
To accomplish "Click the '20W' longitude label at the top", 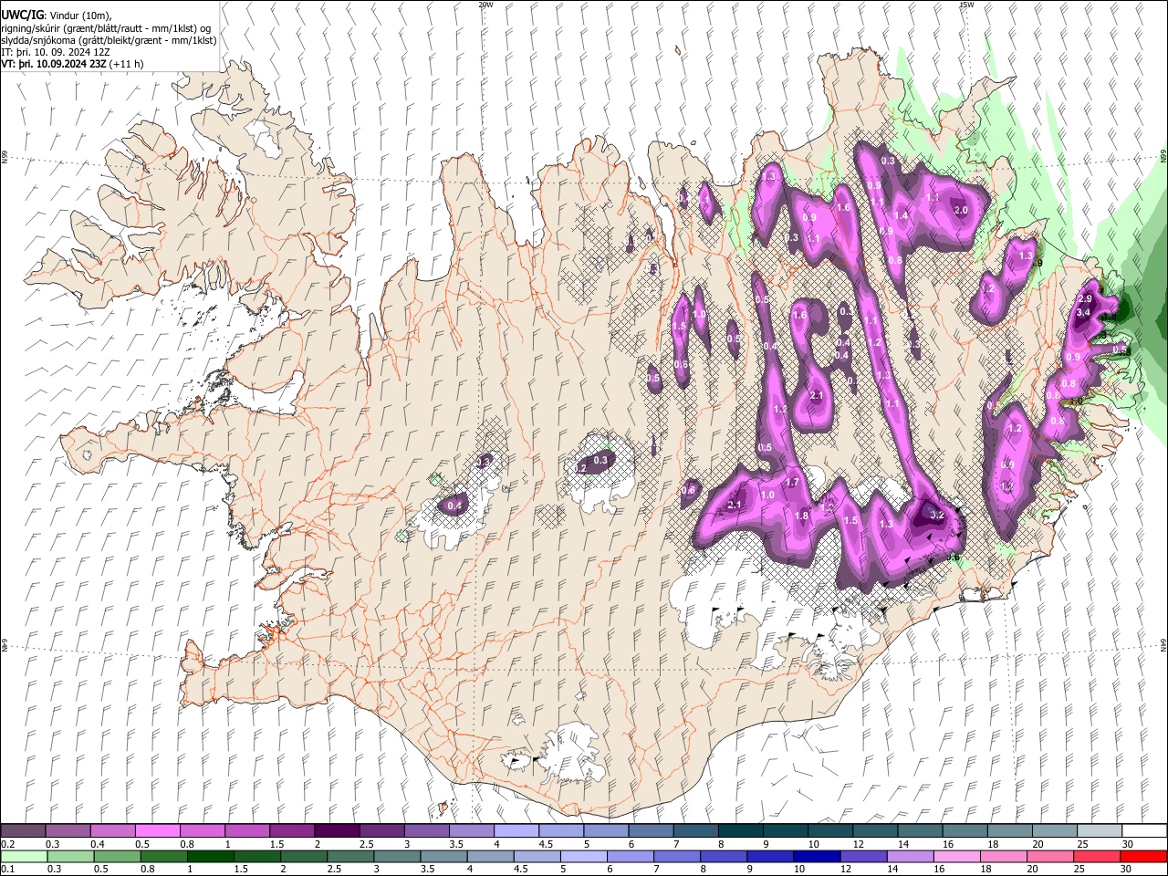I will (485, 5).
